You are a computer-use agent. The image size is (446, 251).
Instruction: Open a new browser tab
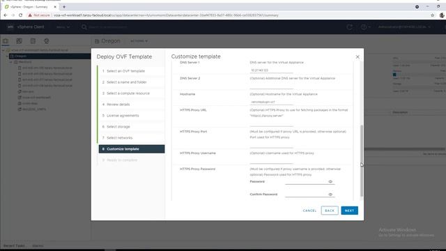coord(64,7)
